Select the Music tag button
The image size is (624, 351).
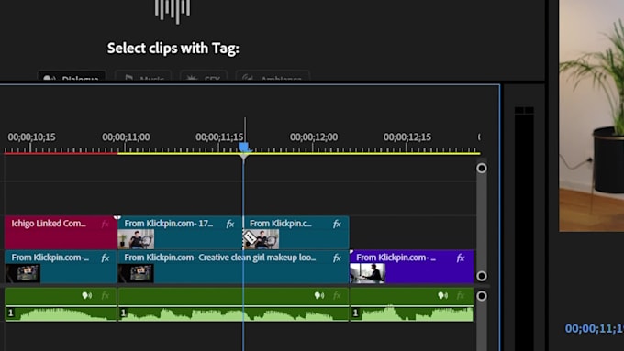(x=143, y=76)
